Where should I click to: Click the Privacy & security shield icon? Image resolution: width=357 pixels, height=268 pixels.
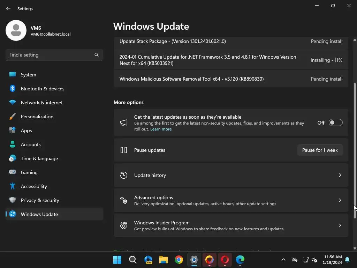pyautogui.click(x=13, y=200)
